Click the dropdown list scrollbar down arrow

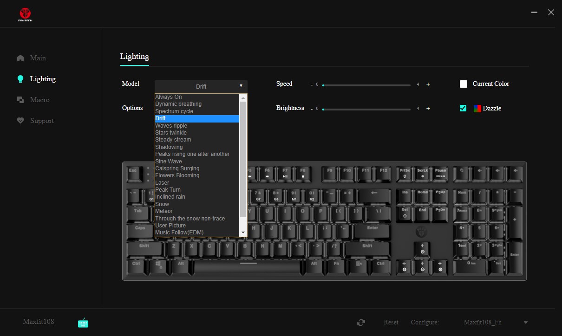243,233
